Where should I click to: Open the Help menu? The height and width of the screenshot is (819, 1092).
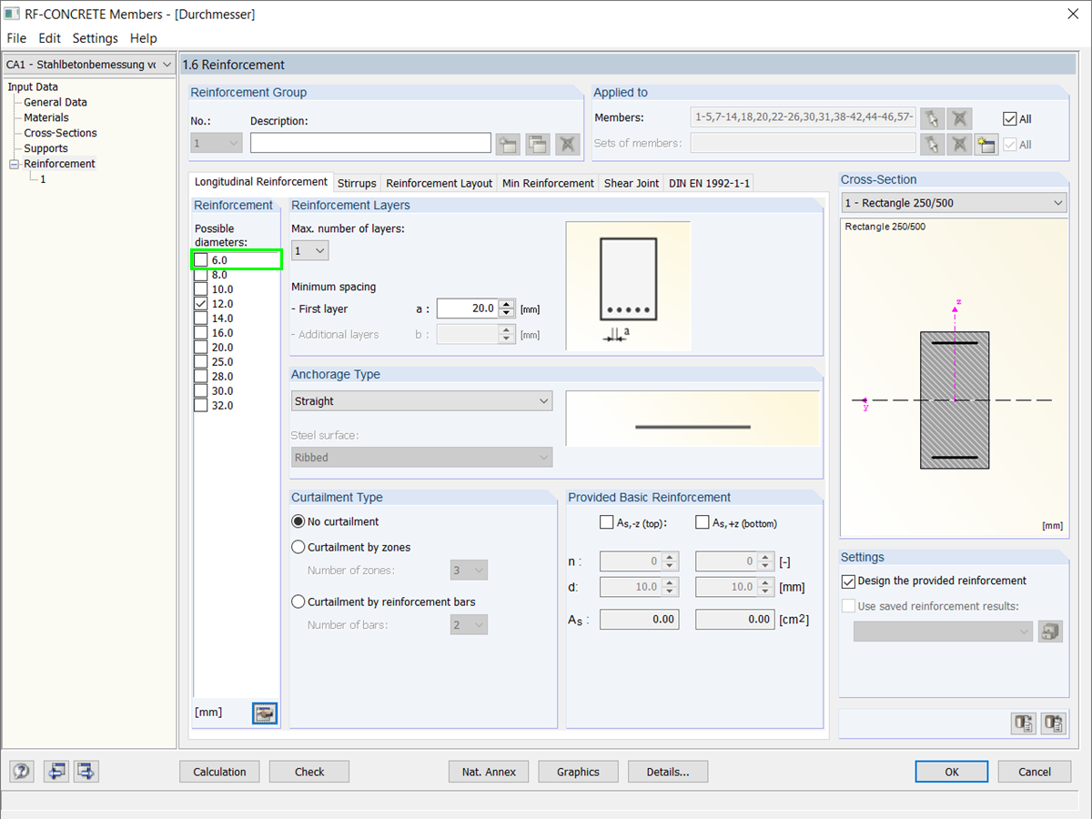coord(144,38)
